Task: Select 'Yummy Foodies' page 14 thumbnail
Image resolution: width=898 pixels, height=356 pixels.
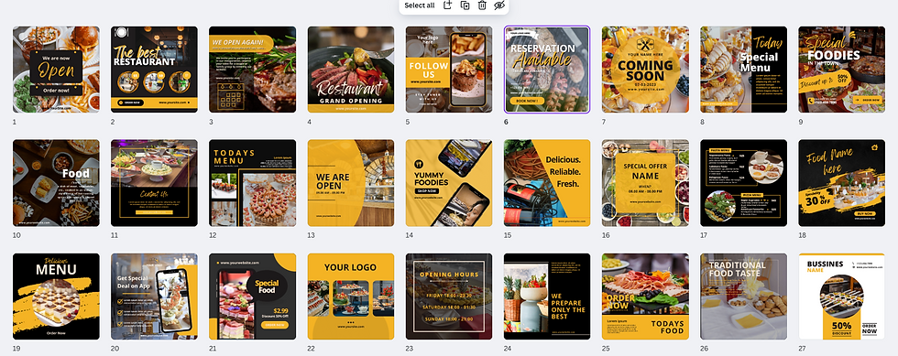Action: coord(449,183)
